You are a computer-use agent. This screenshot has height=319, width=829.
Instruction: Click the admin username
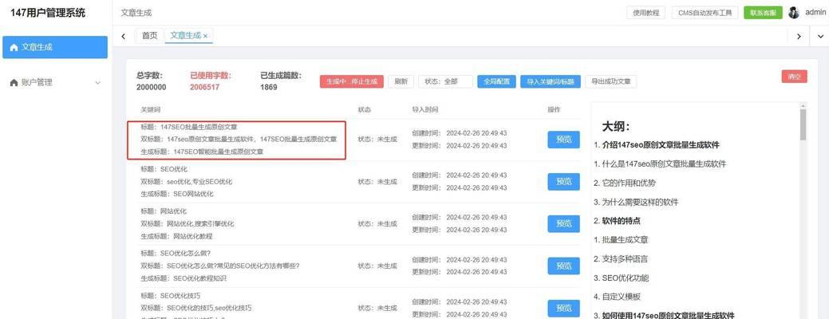click(x=815, y=12)
